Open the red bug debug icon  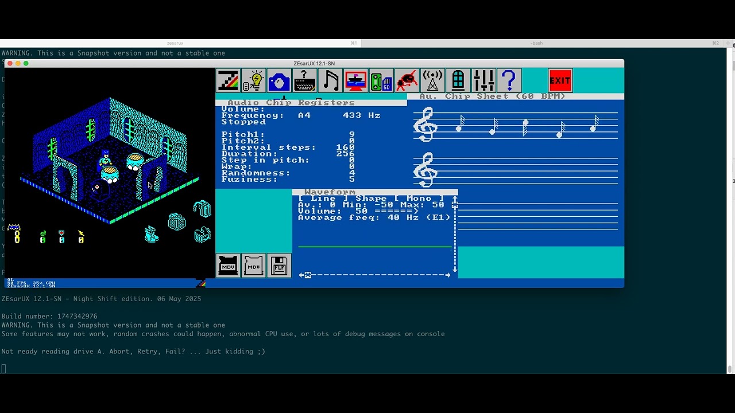point(407,80)
